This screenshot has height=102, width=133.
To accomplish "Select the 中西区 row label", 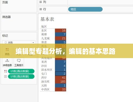I will coord(45,89).
